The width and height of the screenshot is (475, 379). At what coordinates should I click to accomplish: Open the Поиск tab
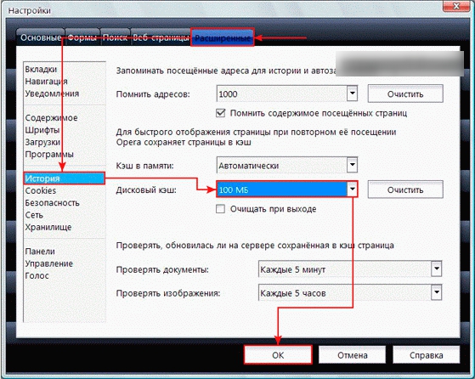(x=115, y=37)
